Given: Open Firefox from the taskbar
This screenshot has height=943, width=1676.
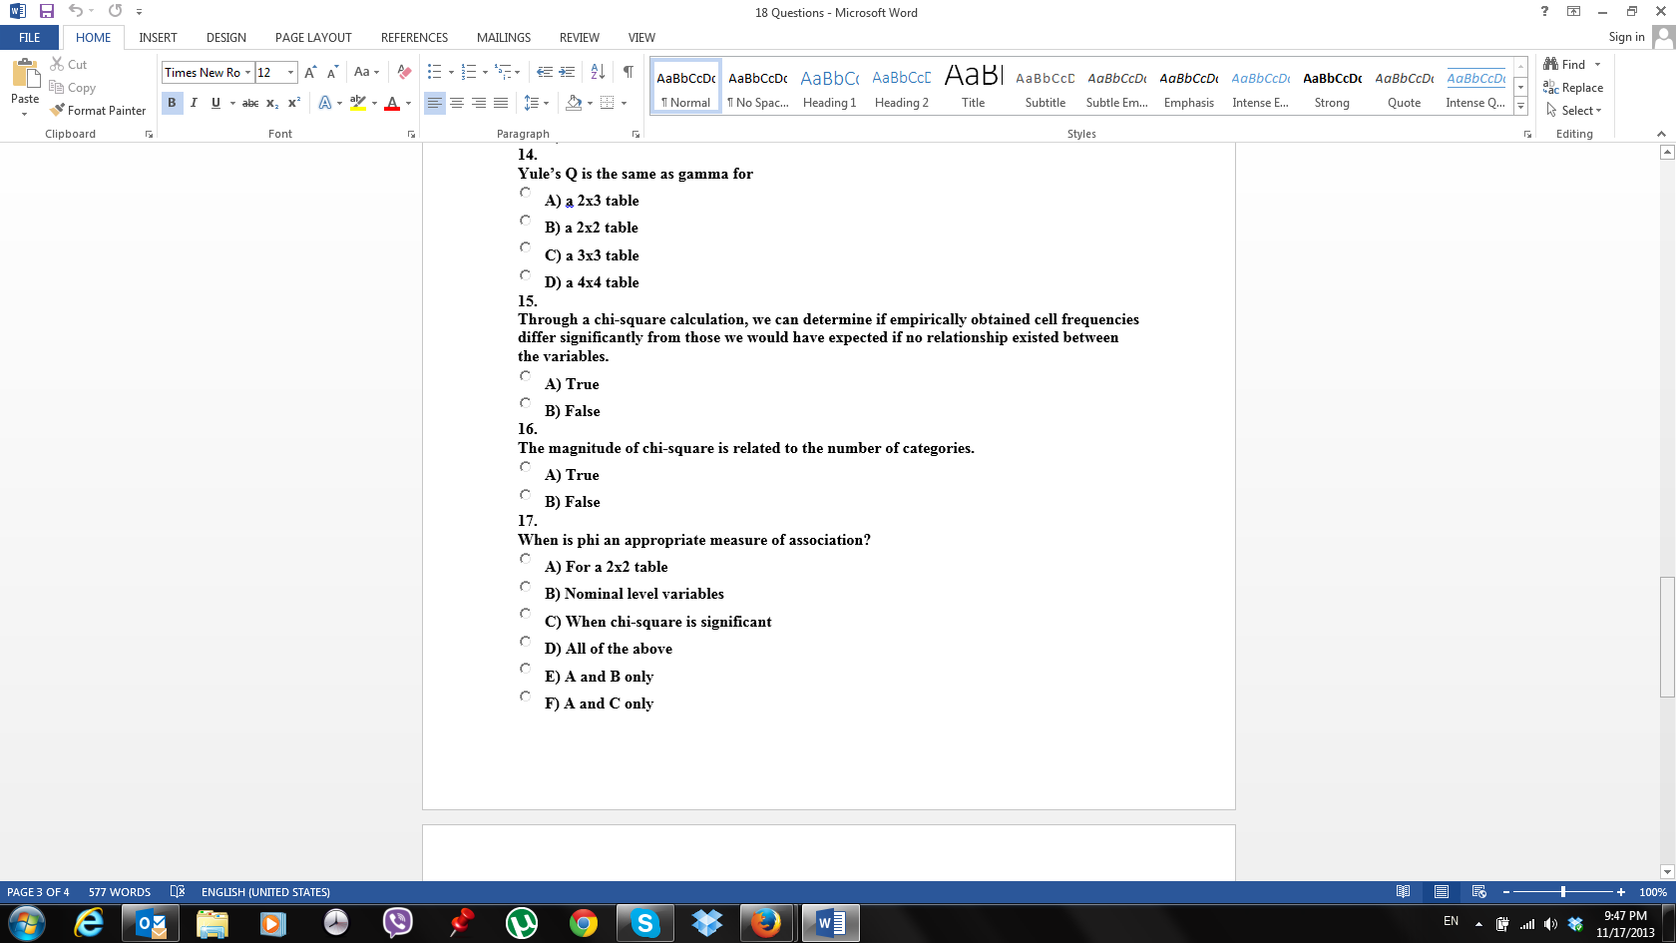Looking at the screenshot, I should 766,923.
